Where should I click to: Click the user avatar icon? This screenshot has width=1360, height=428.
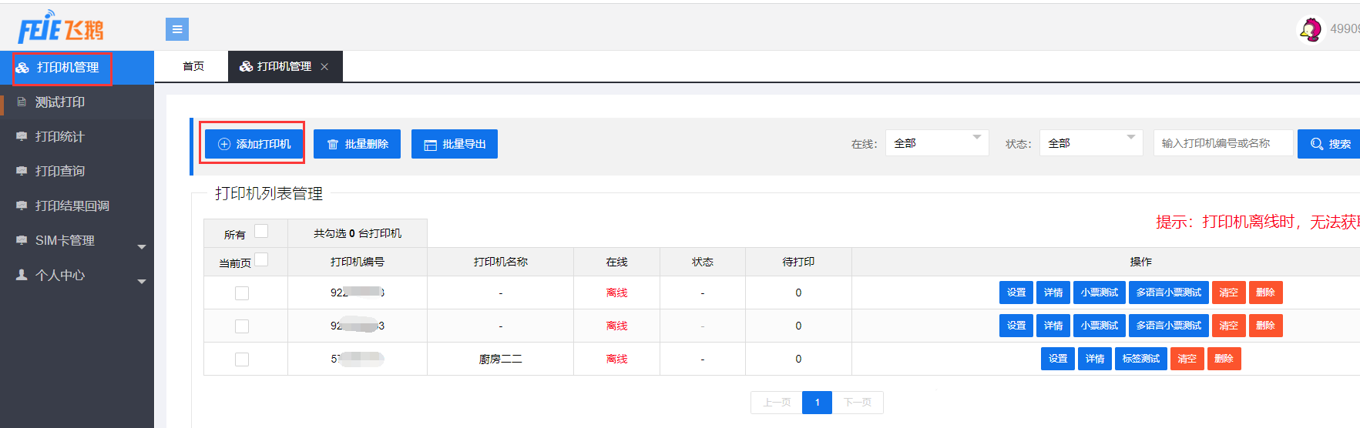pyautogui.click(x=1310, y=29)
